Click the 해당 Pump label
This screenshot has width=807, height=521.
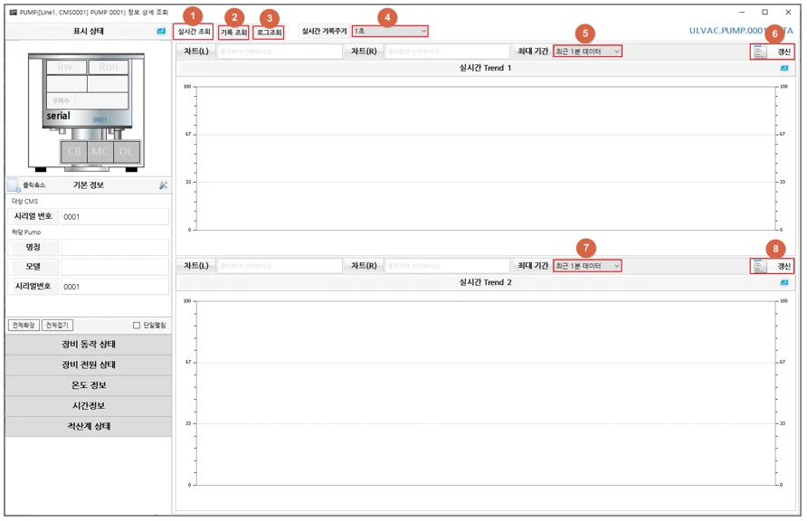(x=25, y=232)
